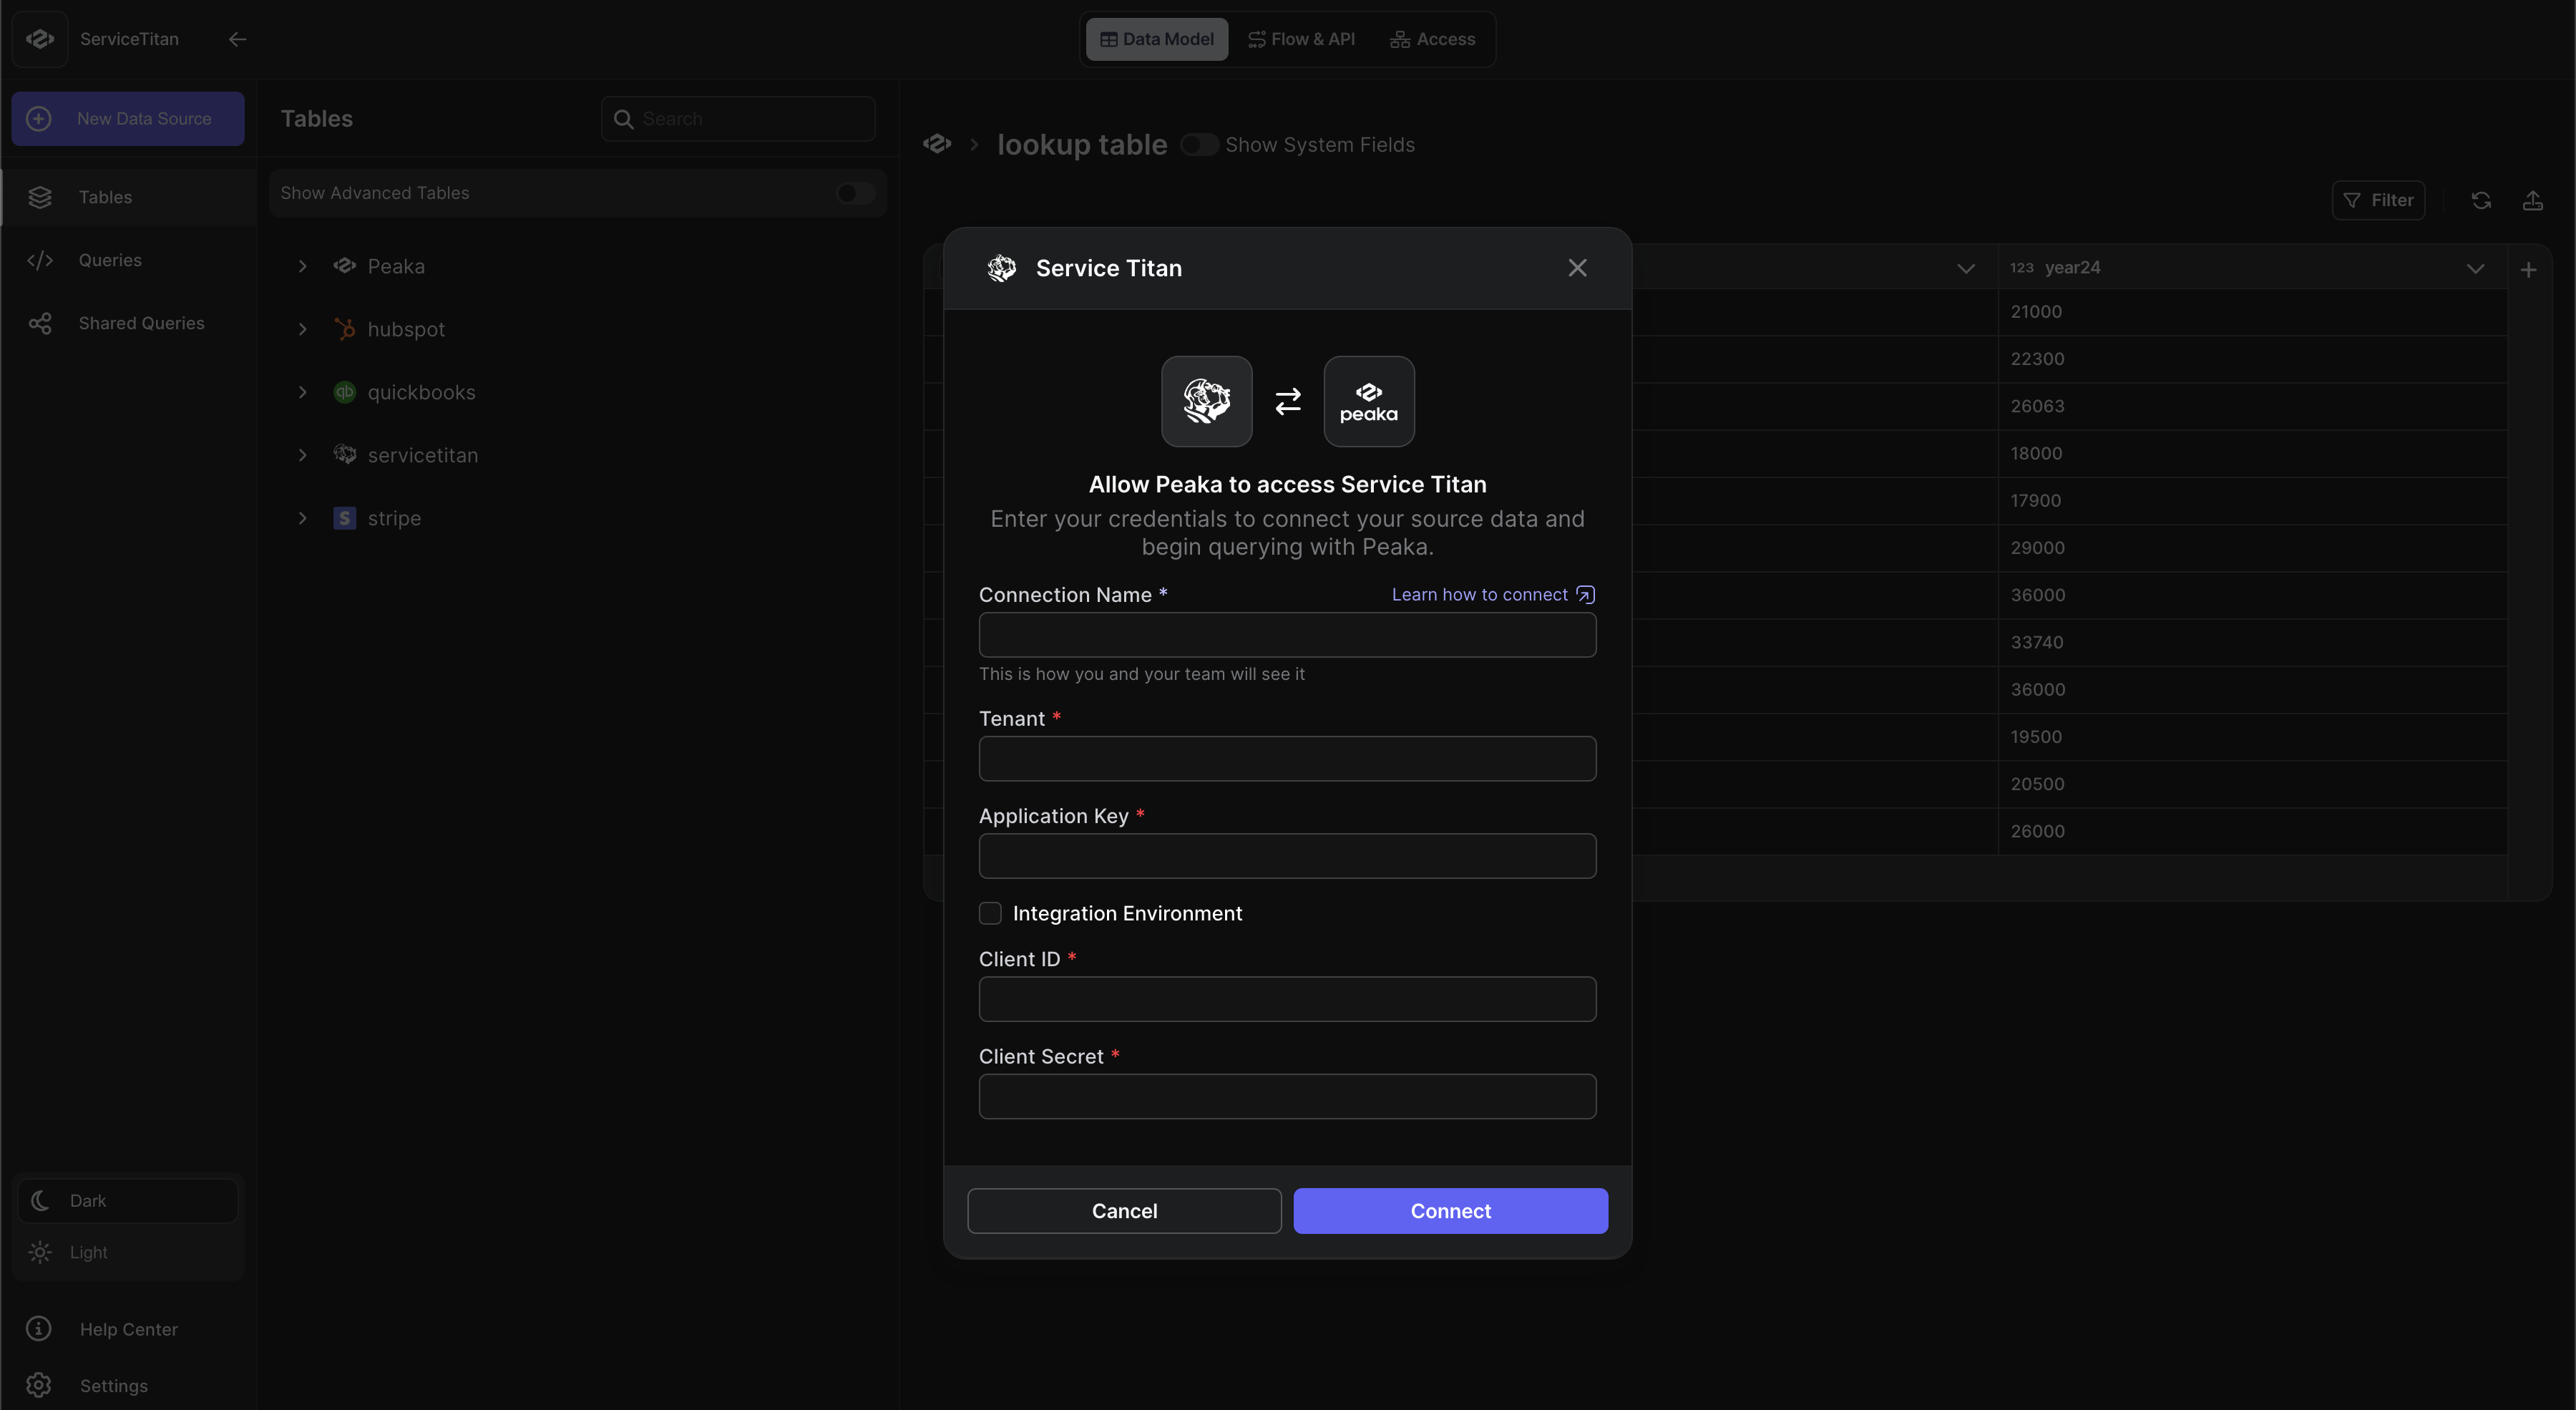Open the Learn how to connect link
Image resolution: width=2576 pixels, height=1410 pixels.
(x=1491, y=593)
